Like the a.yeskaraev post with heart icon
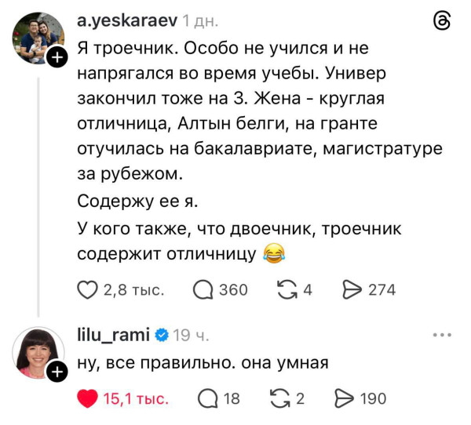Screen dimensions: 471x425 tap(89, 290)
